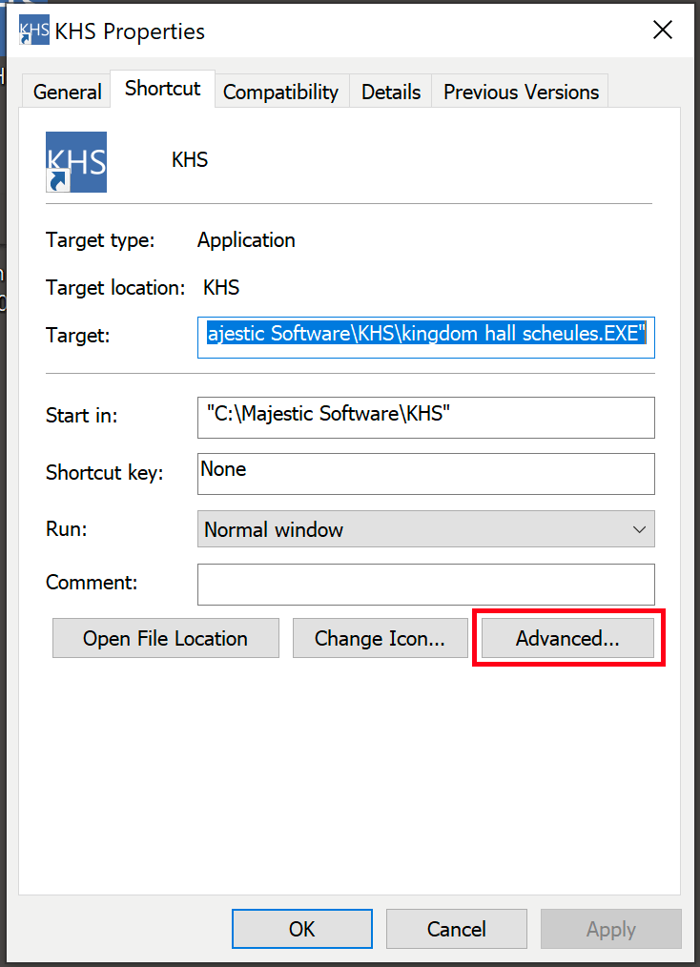Click the large KHS application icon
700x967 pixels.
coord(76,161)
